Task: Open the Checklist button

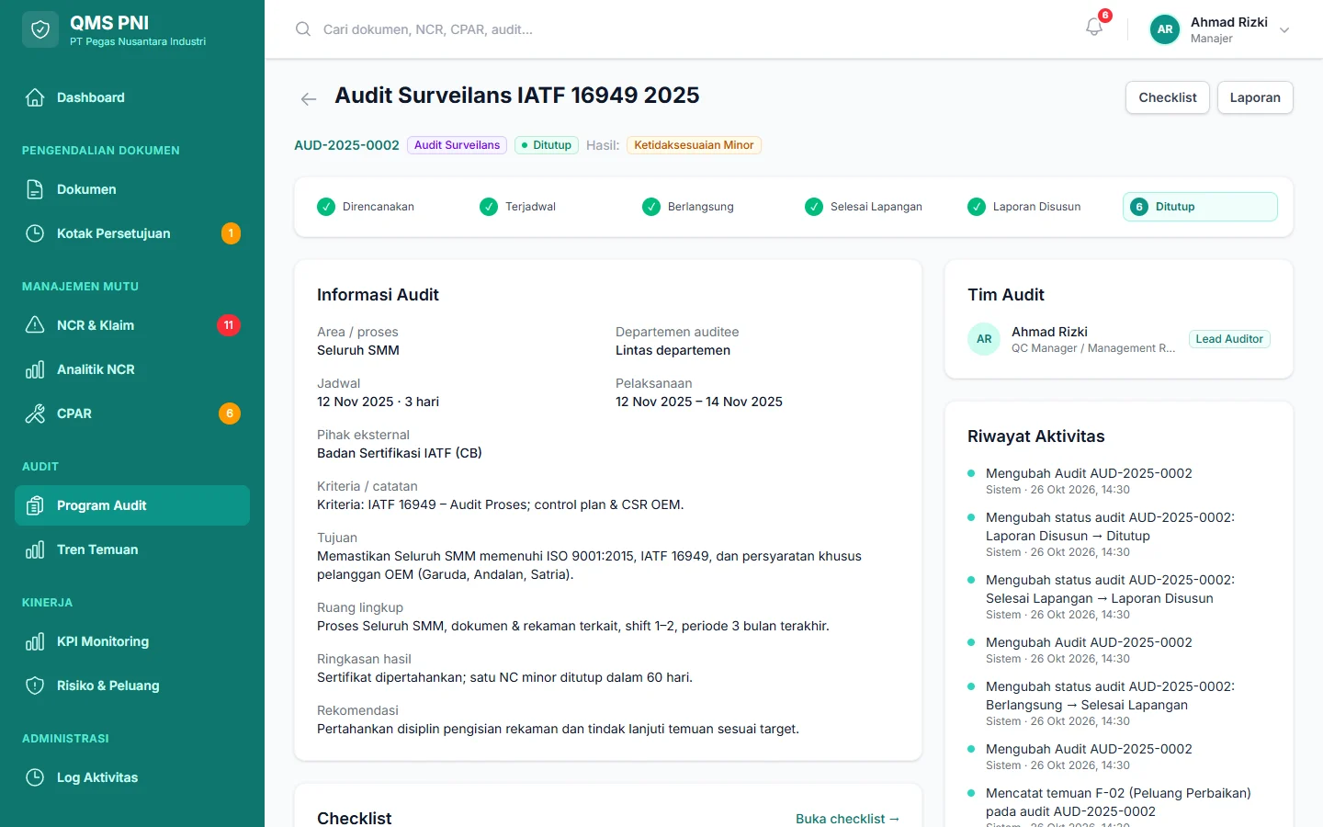Action: 1168,97
